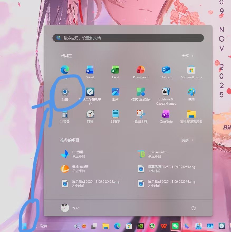Open the 计算器 app
This screenshot has width=231, height=232.
[x=65, y=114]
